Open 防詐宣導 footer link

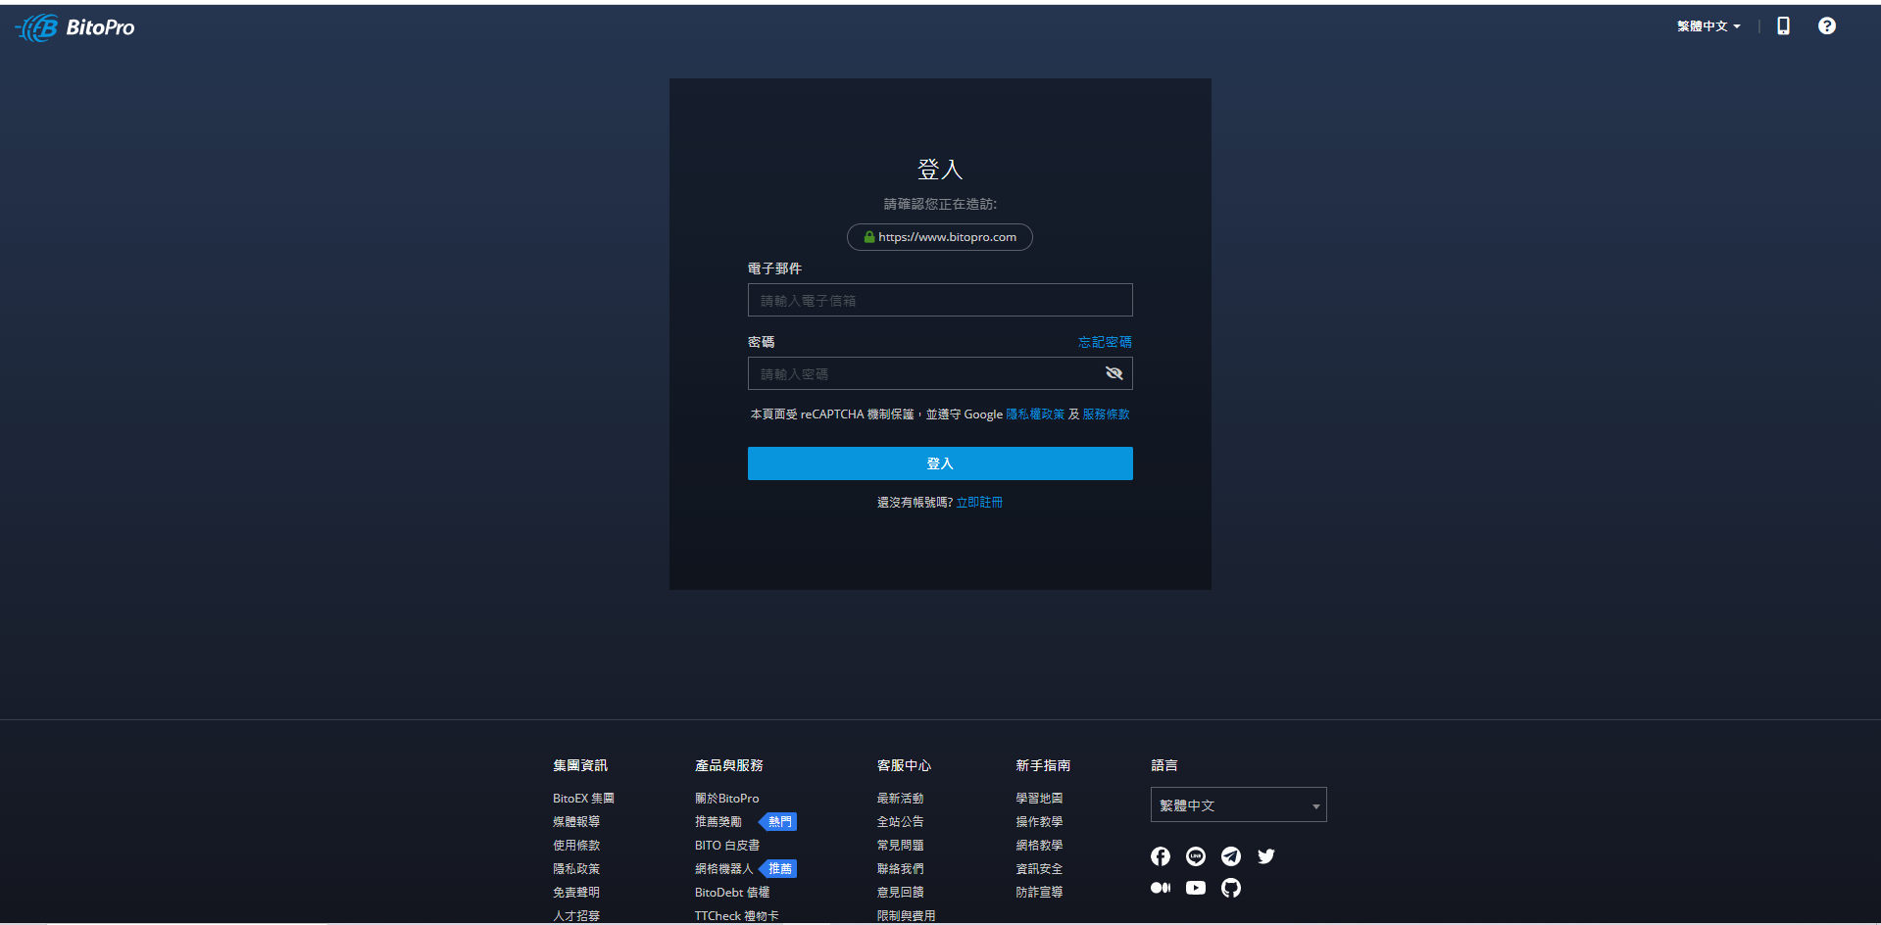tap(1040, 893)
